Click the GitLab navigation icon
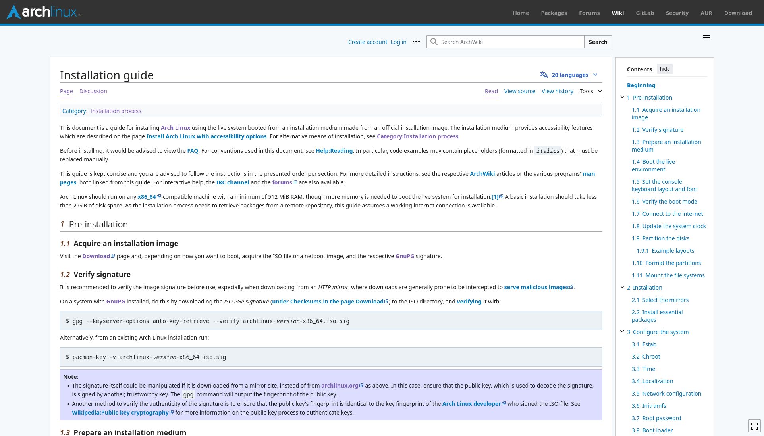 645,13
